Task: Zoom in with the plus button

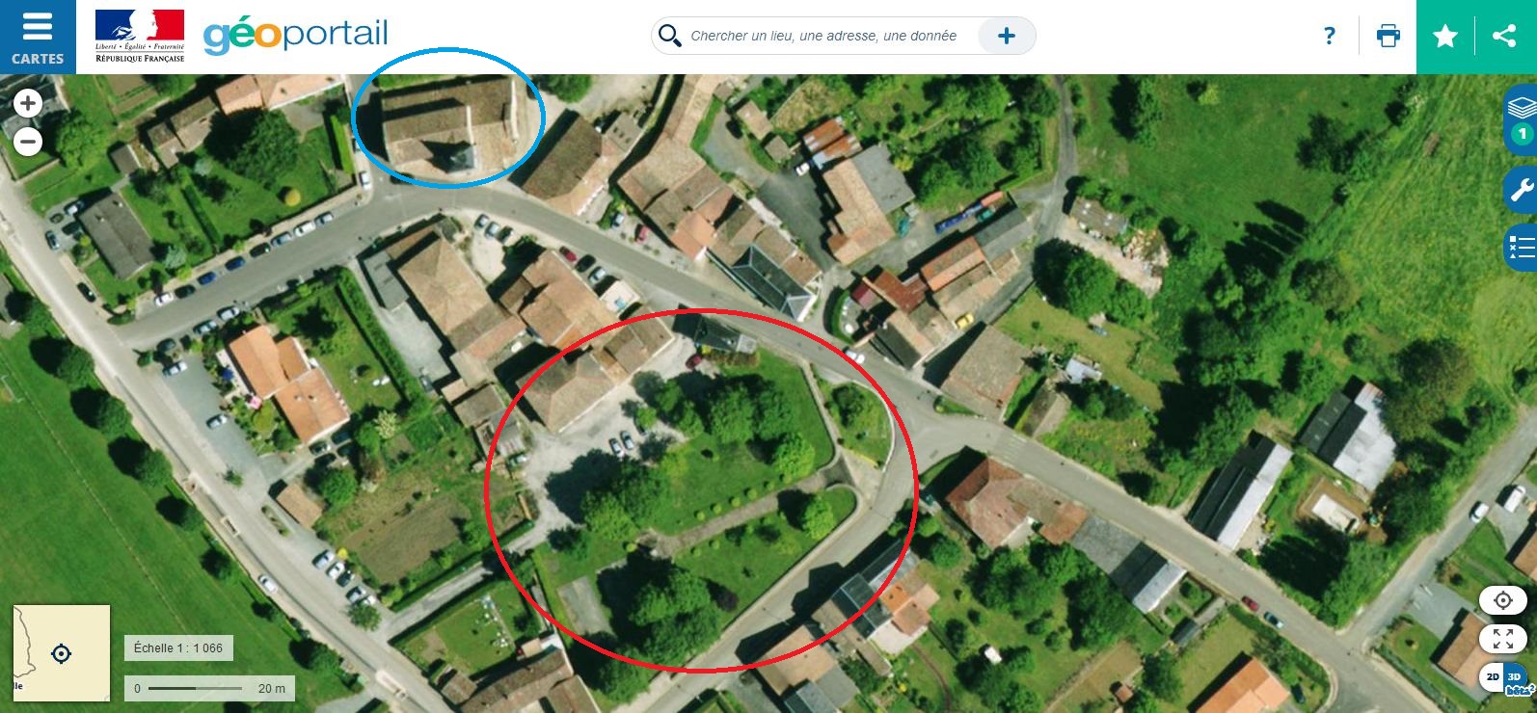Action: tap(28, 103)
